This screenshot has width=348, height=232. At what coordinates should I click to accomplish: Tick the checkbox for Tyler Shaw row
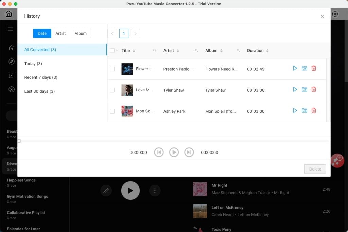tap(112, 90)
